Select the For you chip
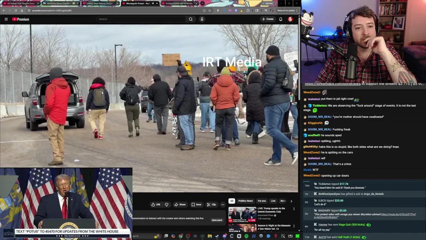This screenshot has height=240, width=426. coord(262,201)
